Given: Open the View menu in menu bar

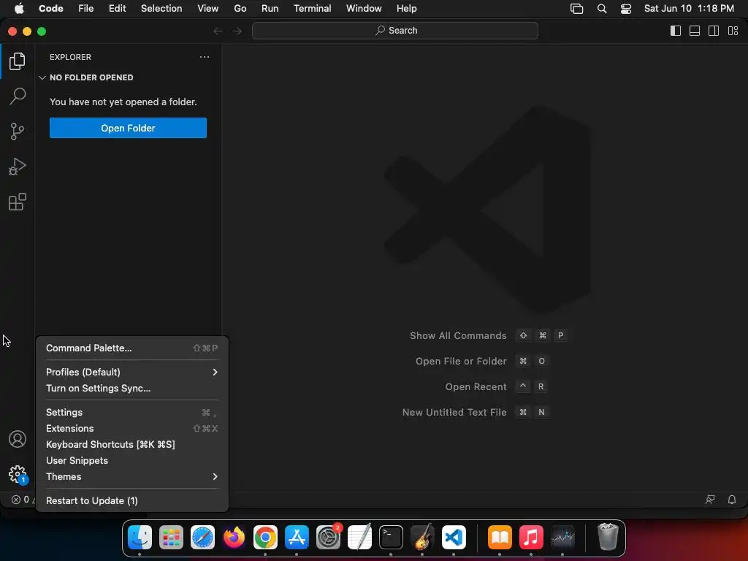Looking at the screenshot, I should click(207, 9).
